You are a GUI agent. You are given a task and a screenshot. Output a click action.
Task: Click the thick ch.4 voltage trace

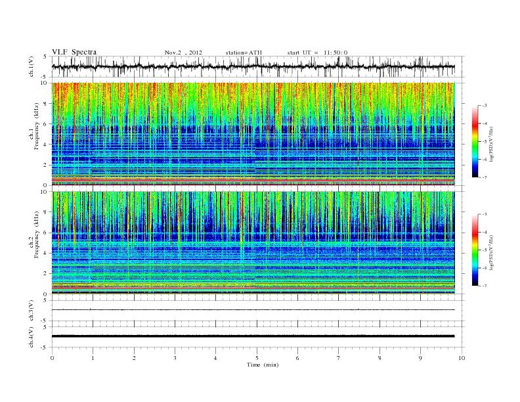coord(253,336)
